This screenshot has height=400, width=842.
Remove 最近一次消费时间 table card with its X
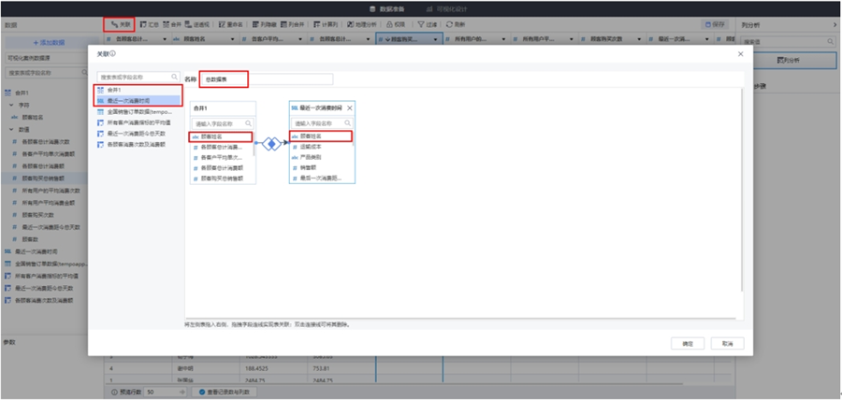coord(350,108)
